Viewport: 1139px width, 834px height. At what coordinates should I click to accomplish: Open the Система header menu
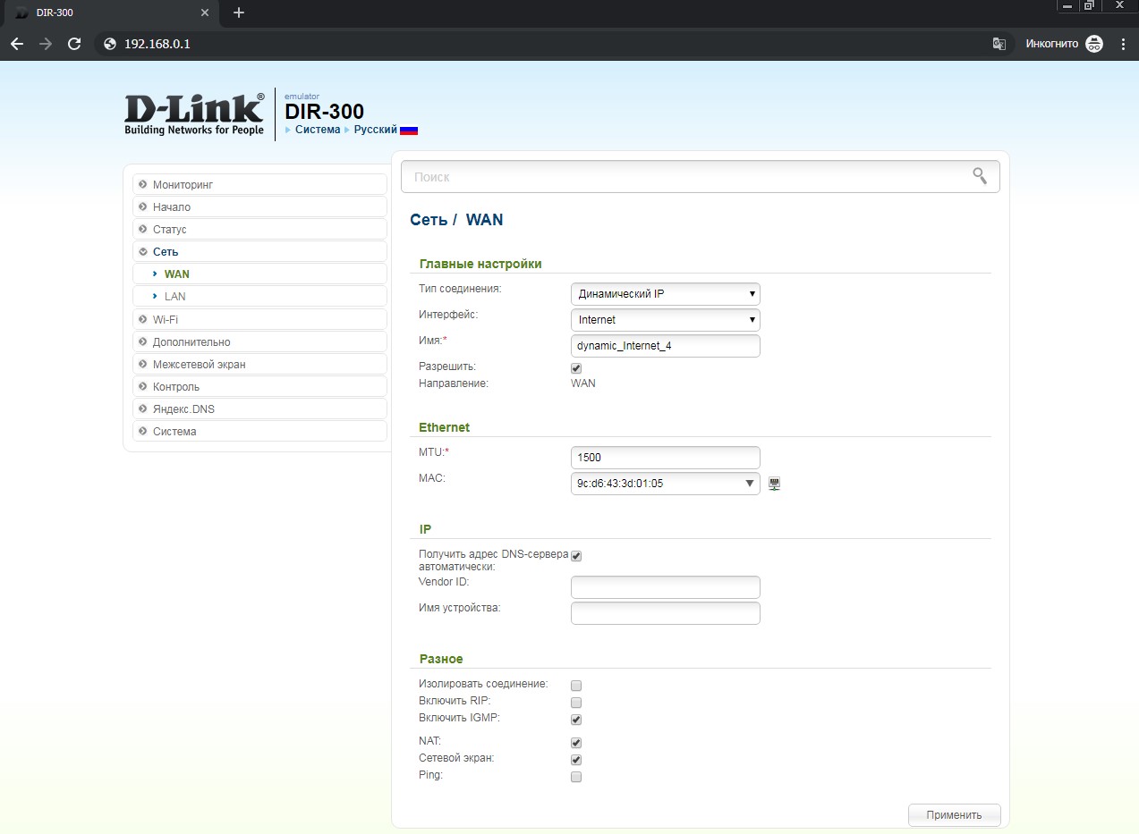(x=318, y=130)
